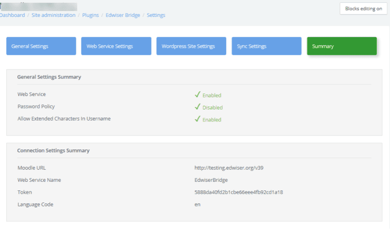The height and width of the screenshot is (229, 390).
Task: Click the General Settings Summary heading
Action: click(x=49, y=77)
